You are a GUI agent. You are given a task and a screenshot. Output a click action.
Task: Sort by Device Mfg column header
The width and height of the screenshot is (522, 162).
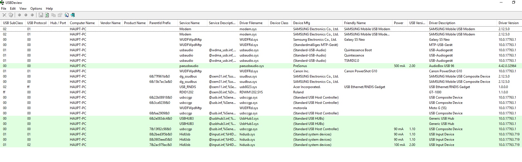[x=301, y=23]
